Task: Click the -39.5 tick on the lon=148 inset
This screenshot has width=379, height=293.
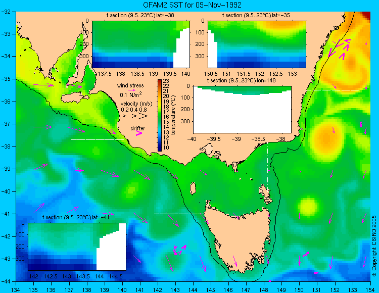Action: pos(214,139)
